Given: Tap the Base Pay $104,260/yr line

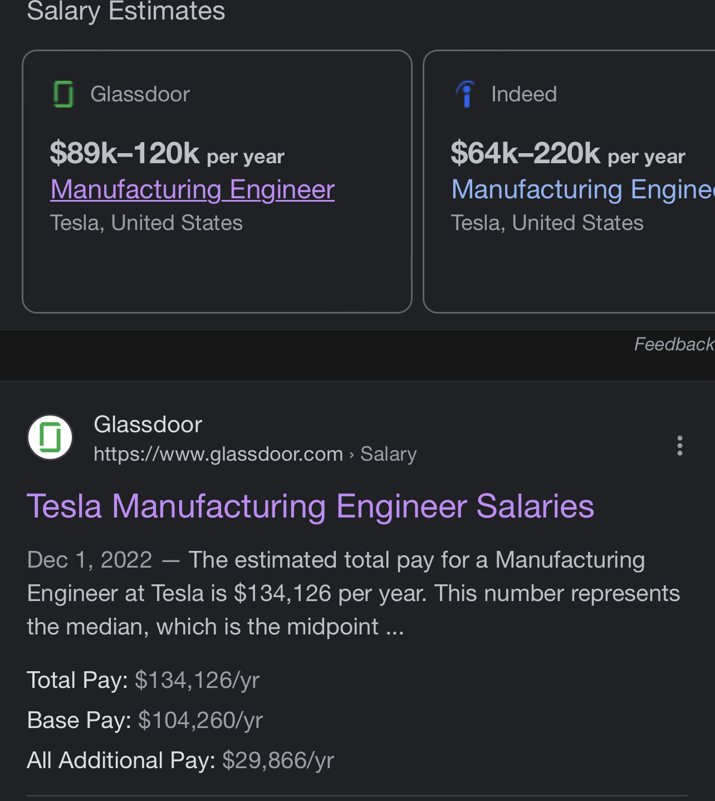Looking at the screenshot, I should coord(145,720).
